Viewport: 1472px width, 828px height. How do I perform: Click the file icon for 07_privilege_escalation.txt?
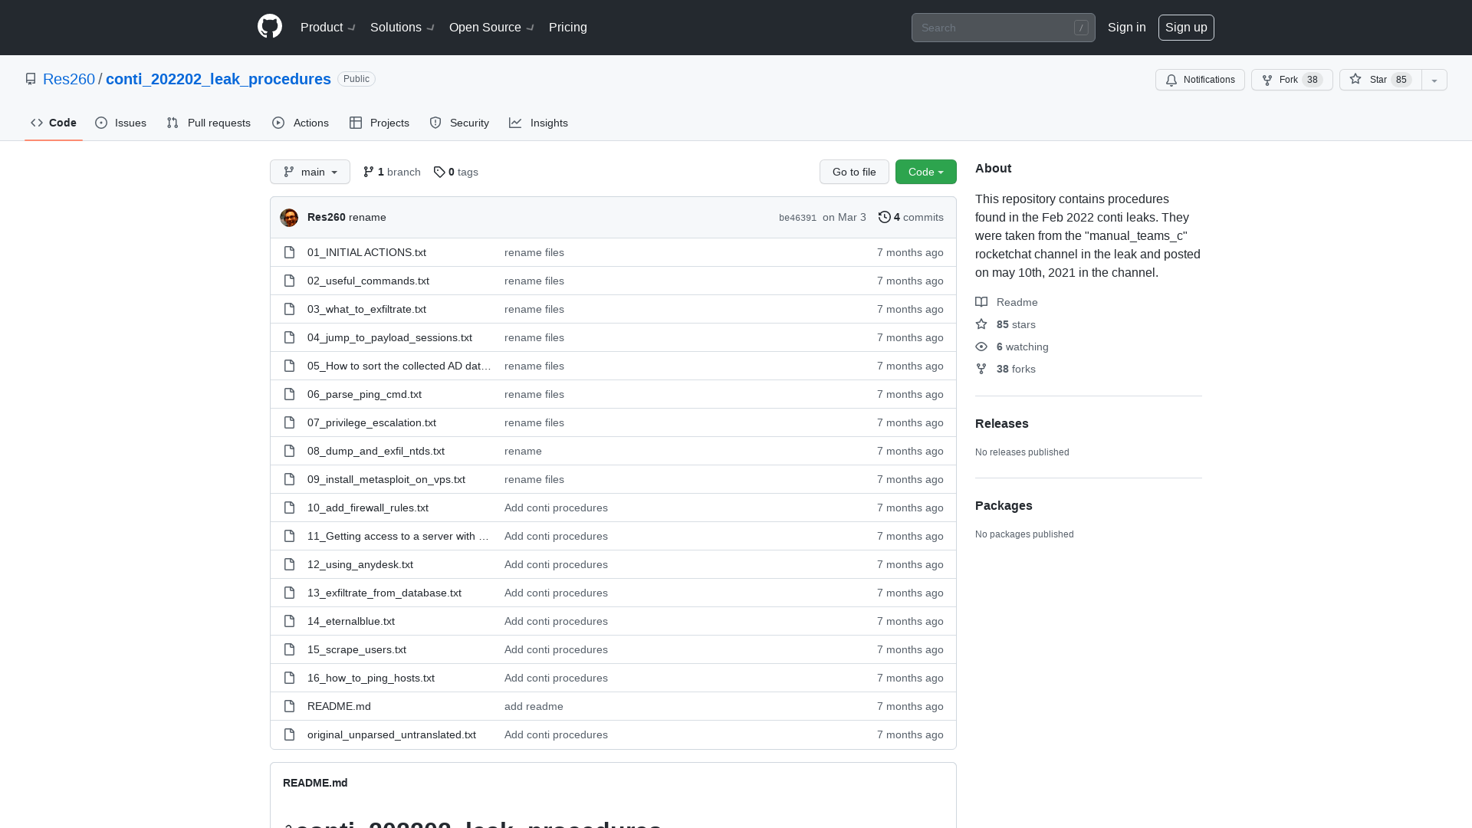[289, 422]
